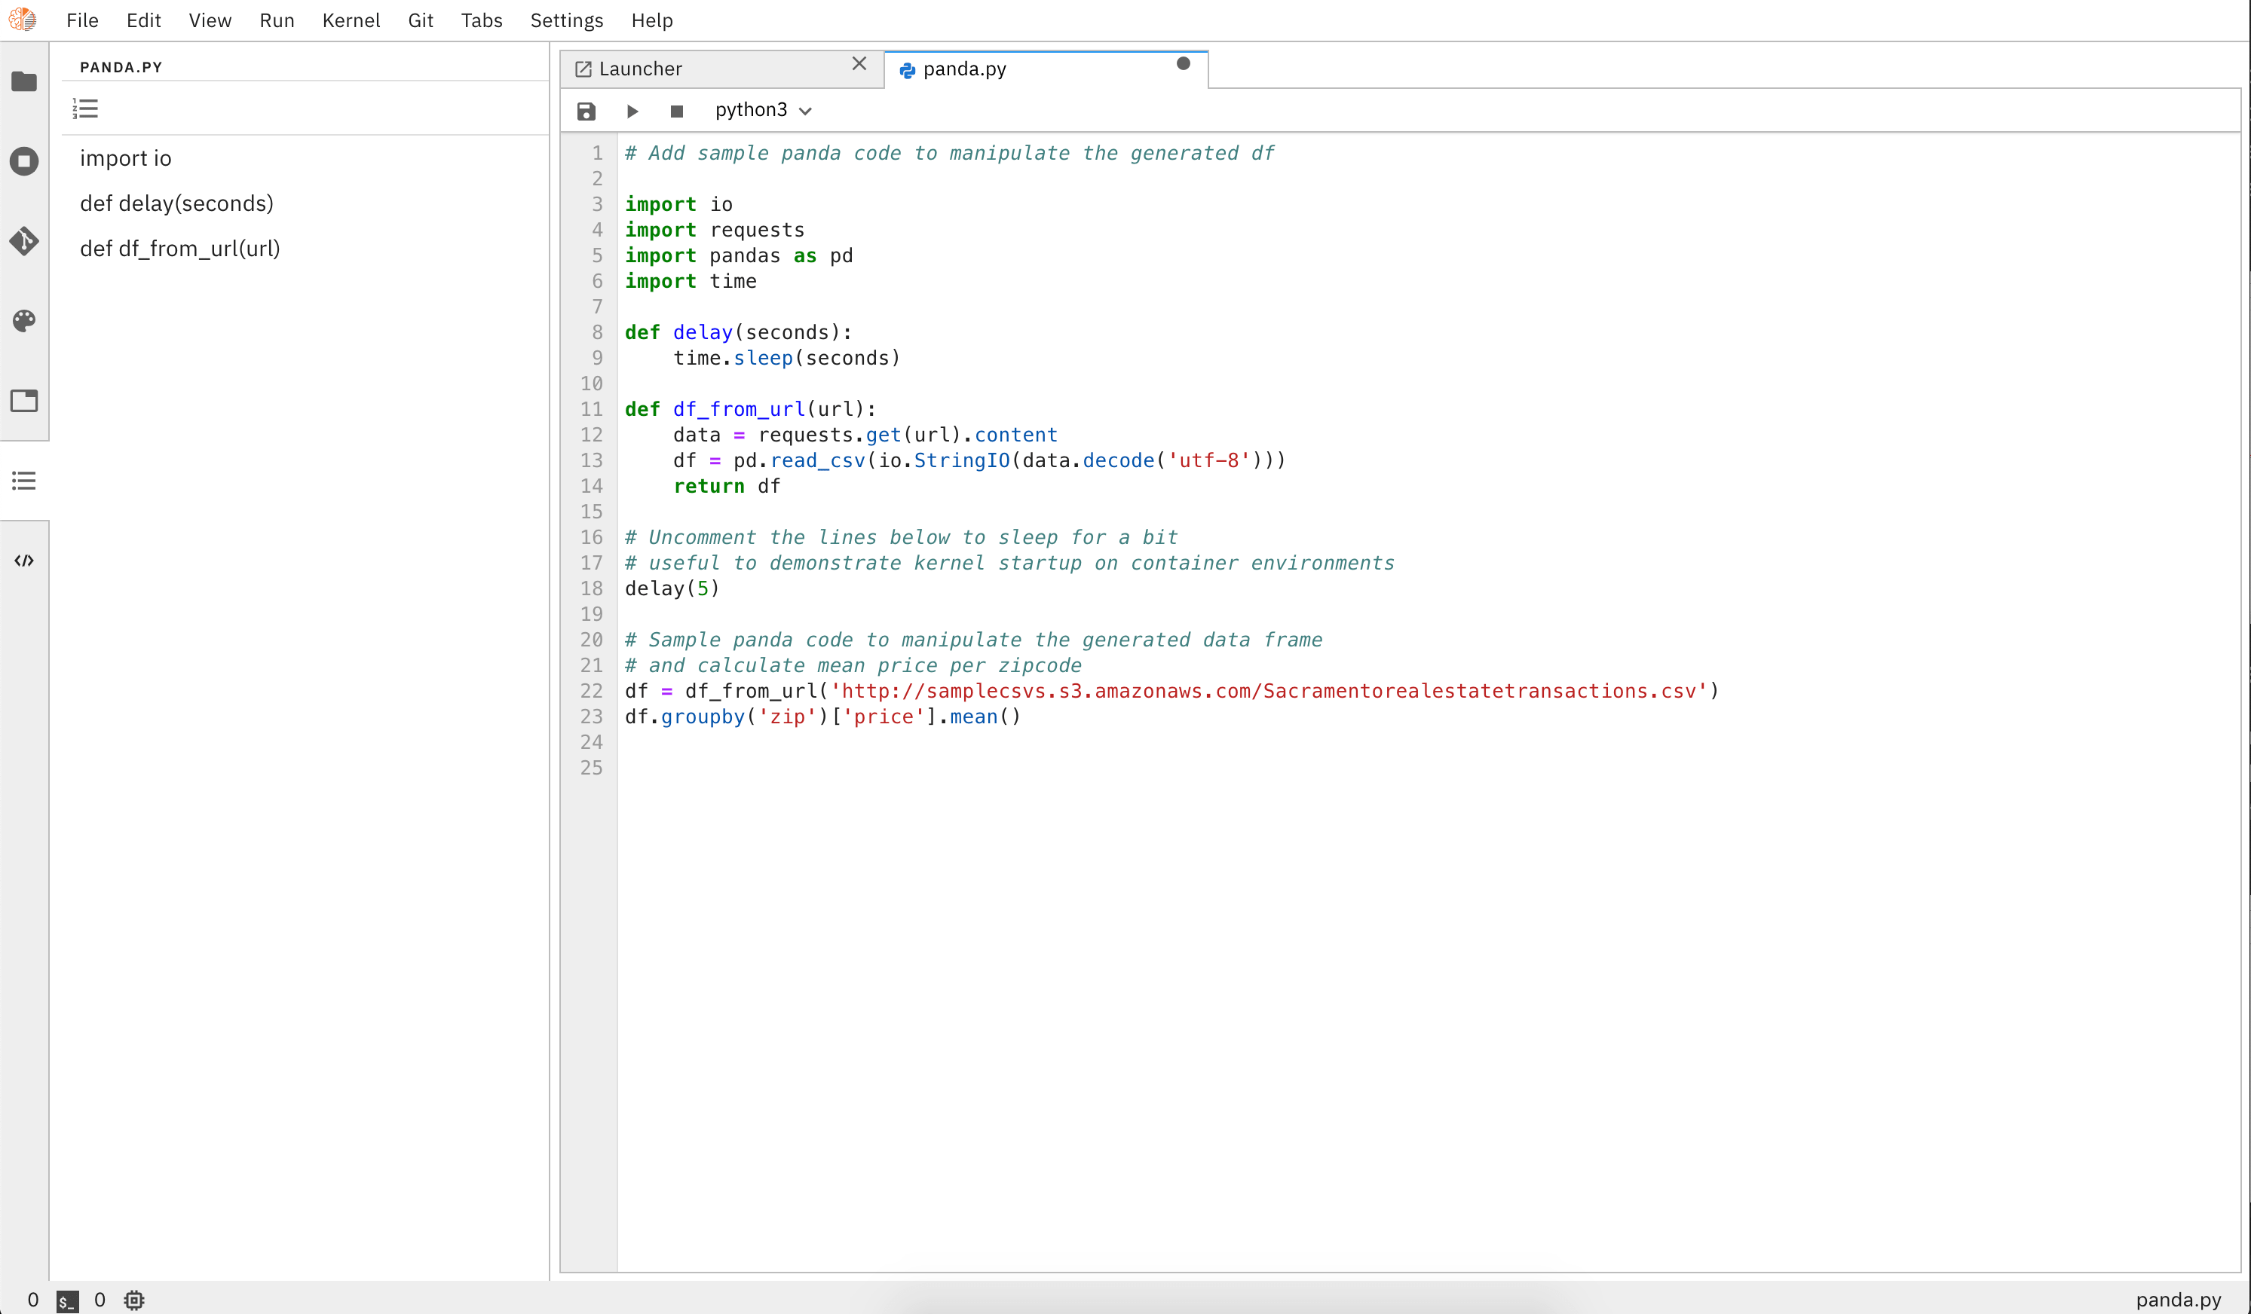Click the command palette list icon
The image size is (2251, 1314).
(x=23, y=480)
